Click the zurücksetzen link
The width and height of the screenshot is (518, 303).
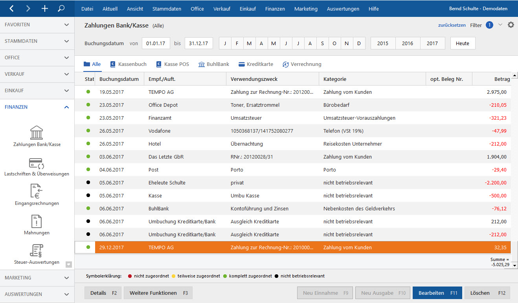click(x=452, y=25)
